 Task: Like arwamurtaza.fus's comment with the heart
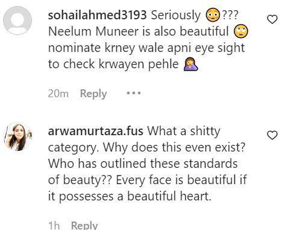[x=272, y=135]
